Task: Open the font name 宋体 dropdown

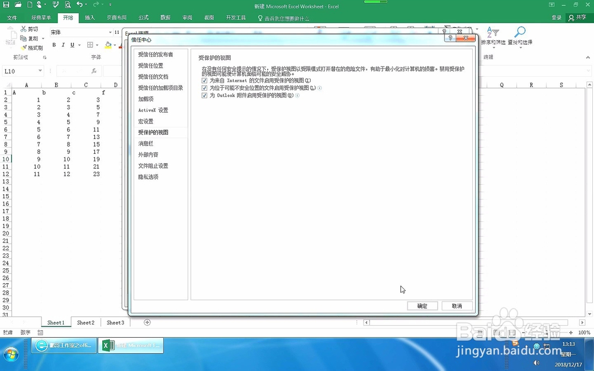Action: (110, 32)
